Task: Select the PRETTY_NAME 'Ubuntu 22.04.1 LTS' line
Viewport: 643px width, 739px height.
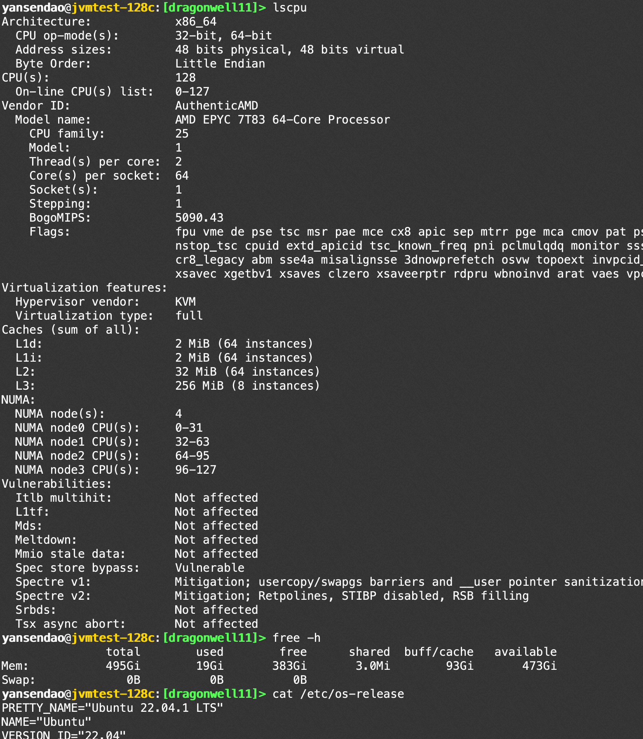Action: (x=113, y=708)
